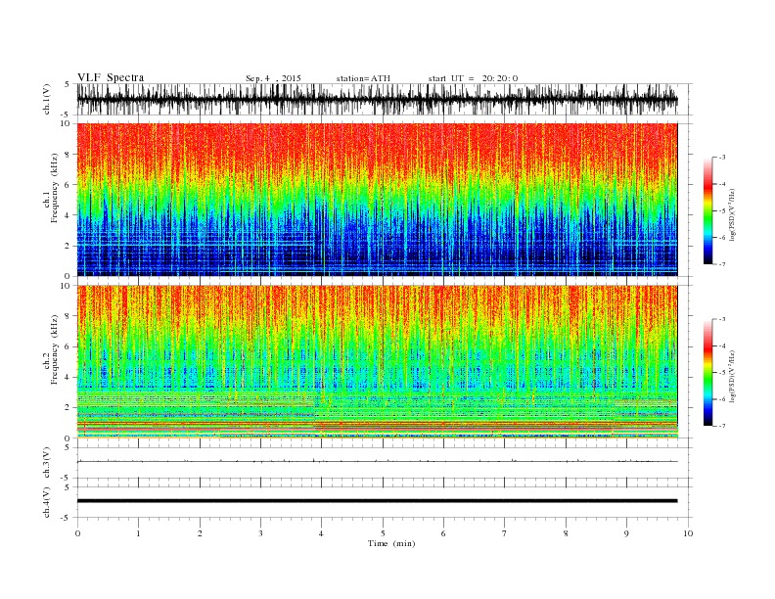The width and height of the screenshot is (775, 599).
Task: Click the ch.1 spectrogram's 8 kHz tick label
Action: [68, 155]
